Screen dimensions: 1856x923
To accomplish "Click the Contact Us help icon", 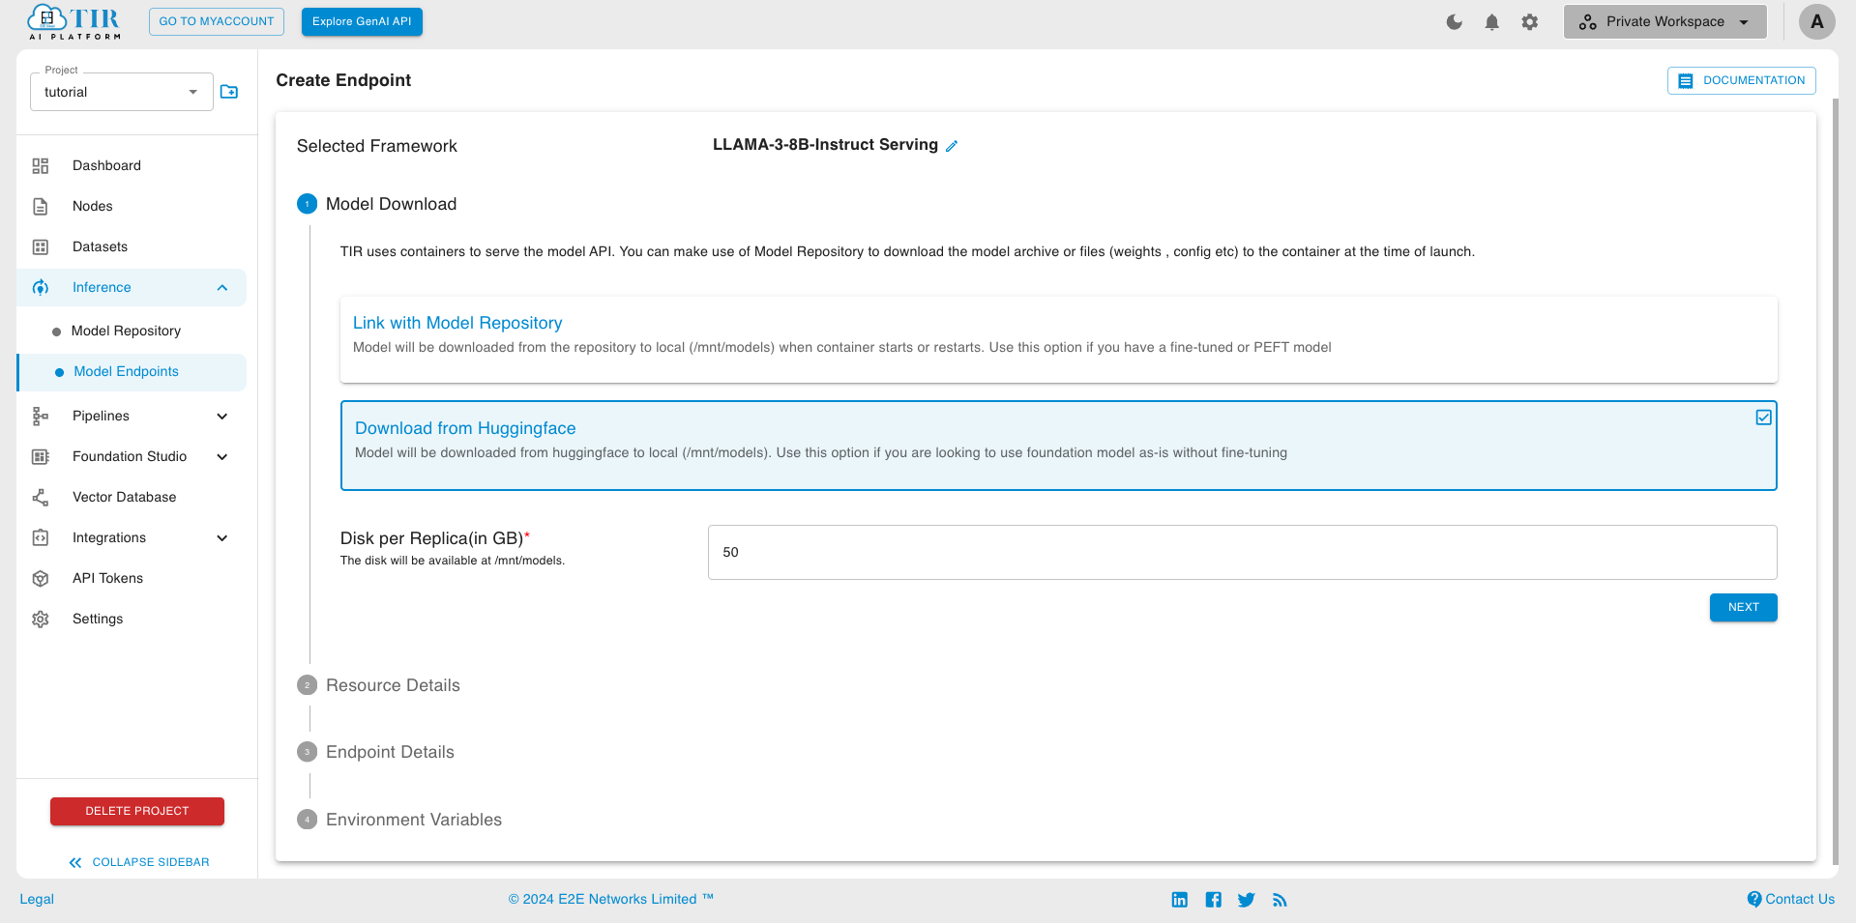I will point(1754,899).
